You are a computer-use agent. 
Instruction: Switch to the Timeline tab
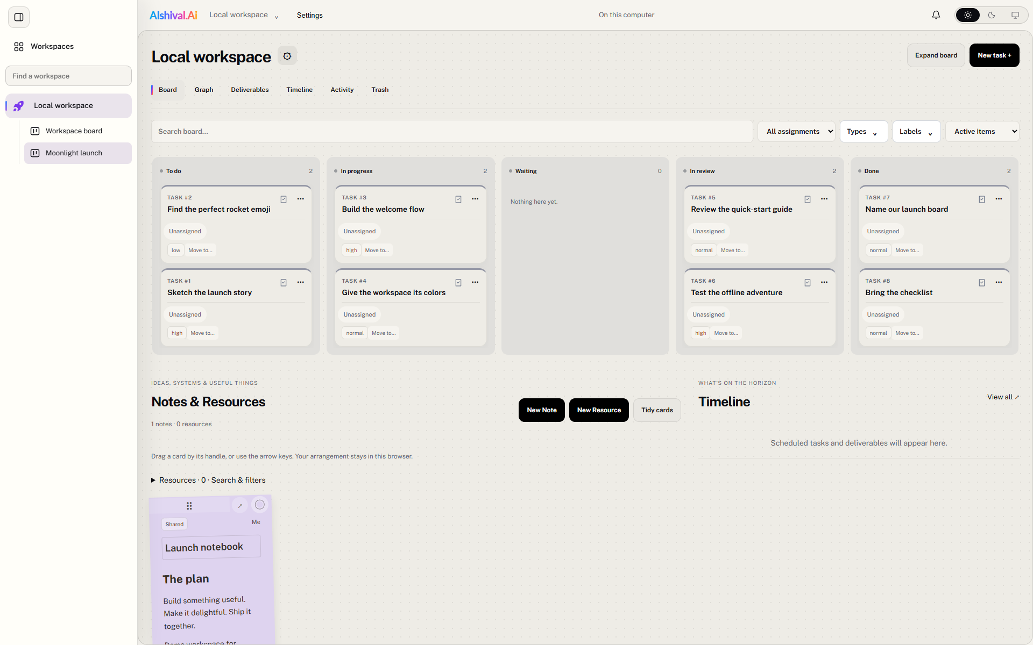click(x=300, y=90)
